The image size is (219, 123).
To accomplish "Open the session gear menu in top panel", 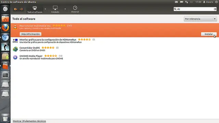I will 216,2.
